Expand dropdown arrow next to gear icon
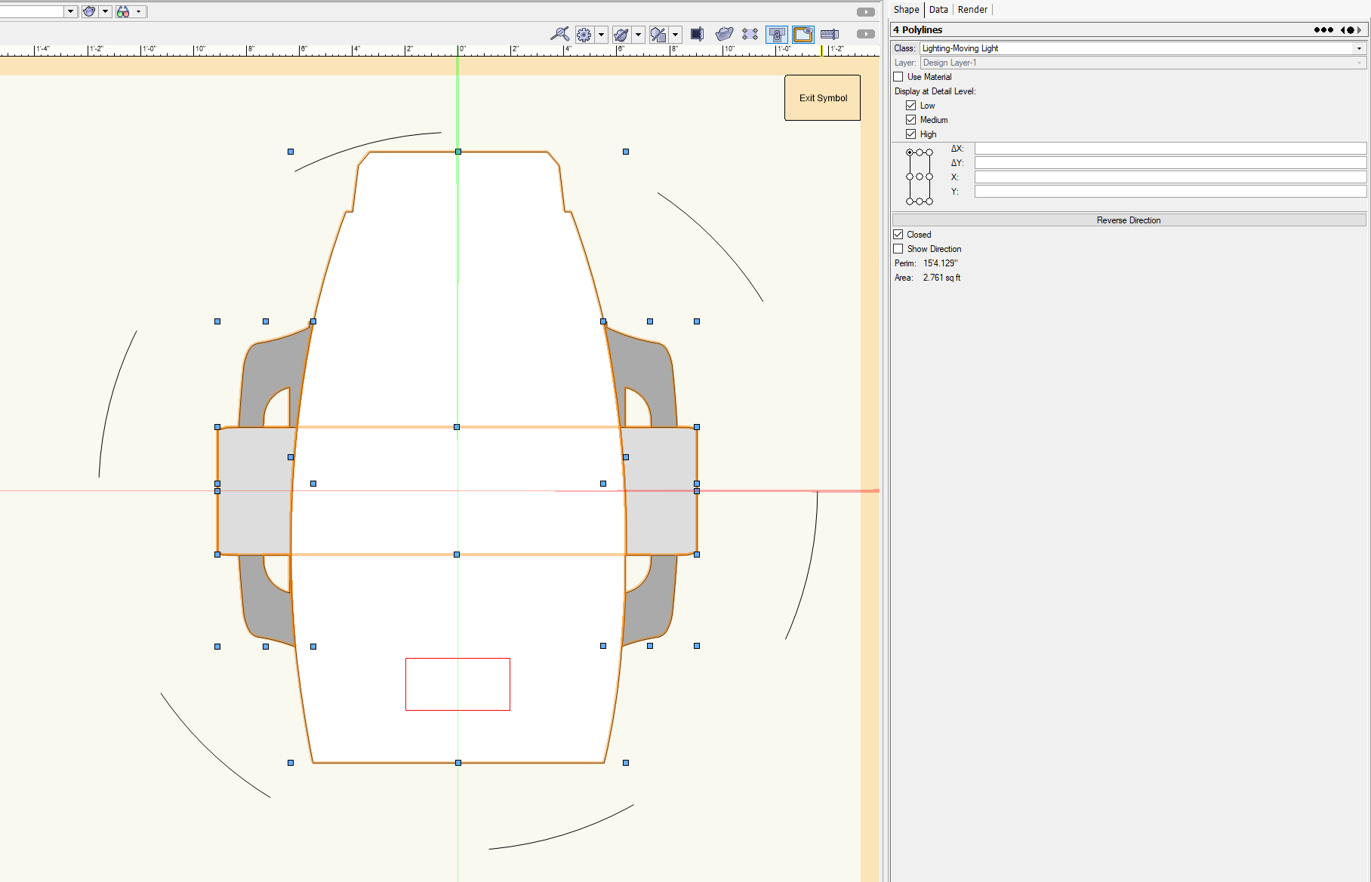 click(x=601, y=35)
